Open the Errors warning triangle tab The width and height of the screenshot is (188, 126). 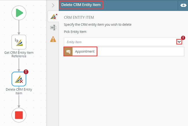pos(53,39)
